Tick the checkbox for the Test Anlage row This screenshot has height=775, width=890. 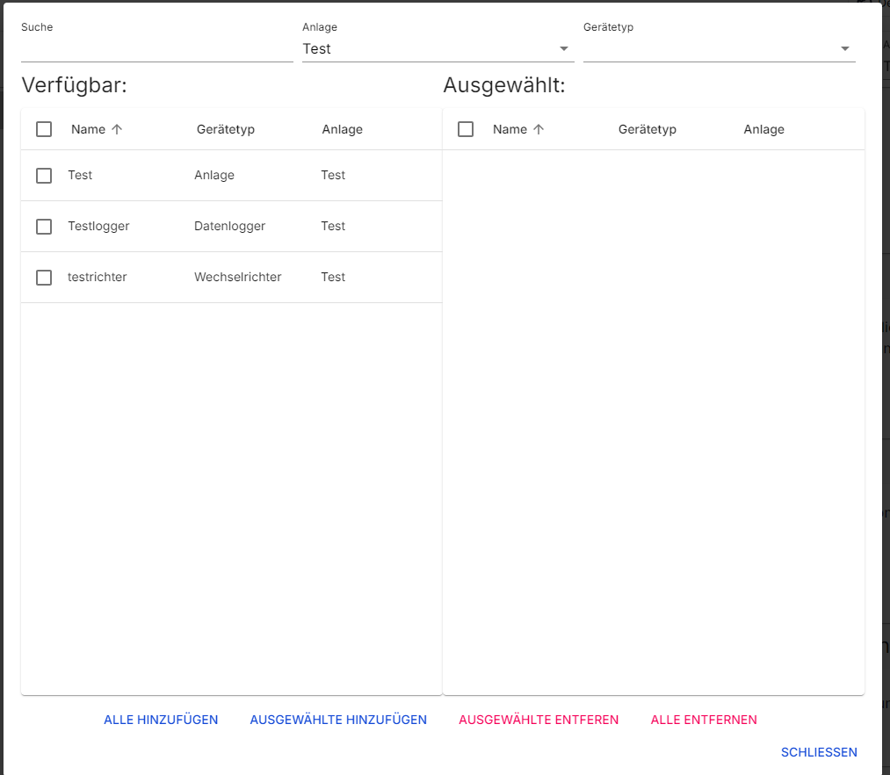(x=44, y=176)
